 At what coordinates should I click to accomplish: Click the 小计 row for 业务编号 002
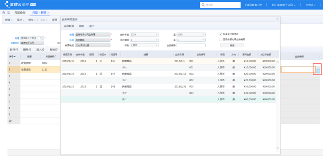[x=168, y=80]
